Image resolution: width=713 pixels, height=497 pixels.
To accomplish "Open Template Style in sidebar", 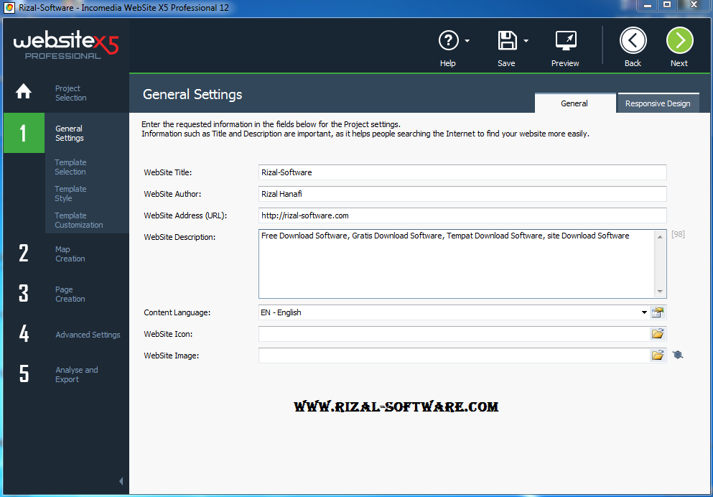I will click(x=70, y=194).
